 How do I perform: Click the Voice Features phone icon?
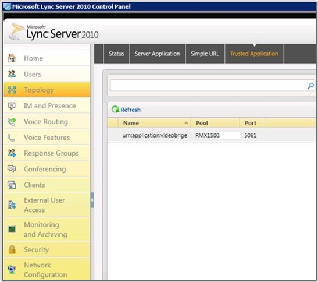[11, 138]
